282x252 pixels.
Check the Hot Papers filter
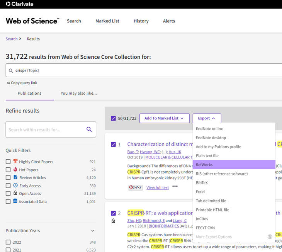tap(8, 170)
